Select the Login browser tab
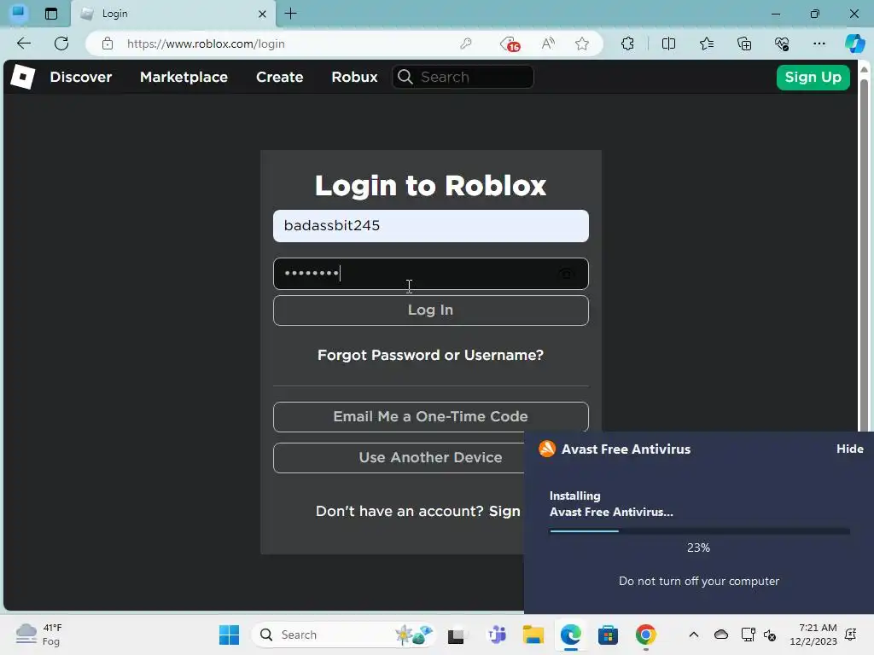This screenshot has height=655, width=874. (172, 14)
